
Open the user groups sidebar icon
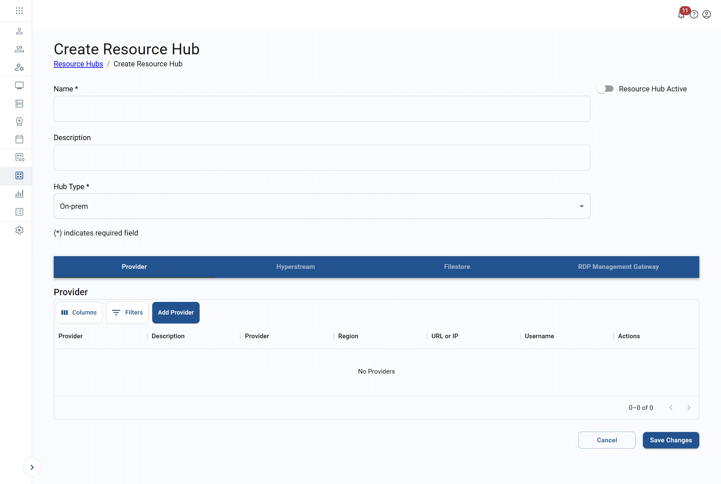click(19, 49)
